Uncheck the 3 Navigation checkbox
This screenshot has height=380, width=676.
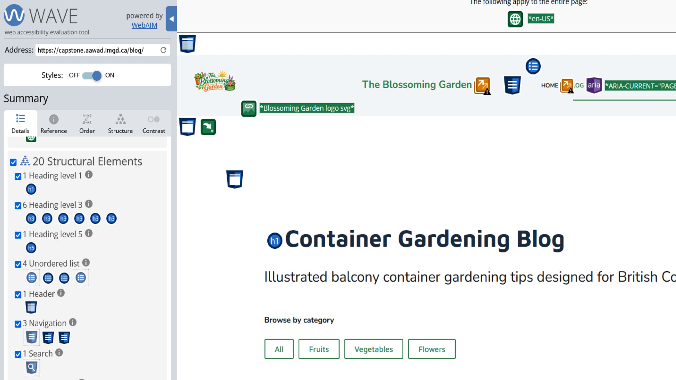(x=18, y=324)
